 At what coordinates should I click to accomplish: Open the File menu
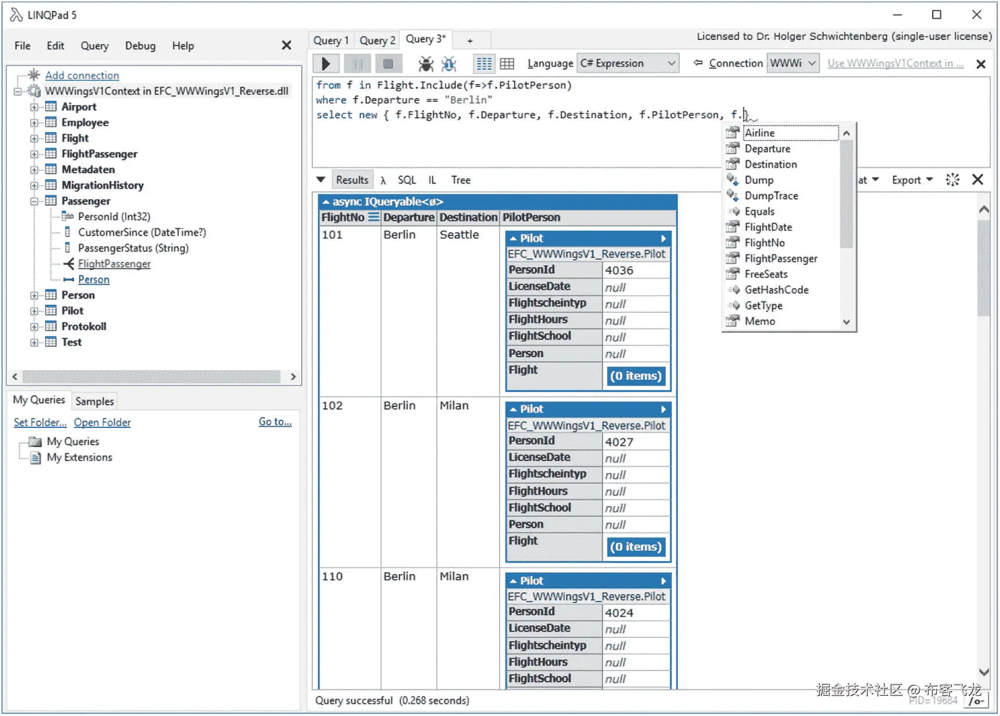pyautogui.click(x=23, y=46)
